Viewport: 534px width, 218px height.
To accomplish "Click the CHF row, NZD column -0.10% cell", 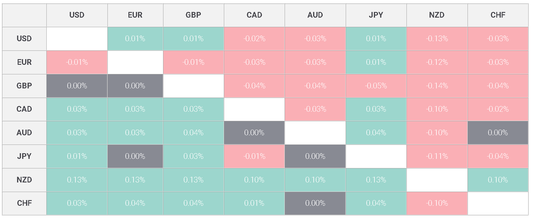I will pyautogui.click(x=437, y=203).
